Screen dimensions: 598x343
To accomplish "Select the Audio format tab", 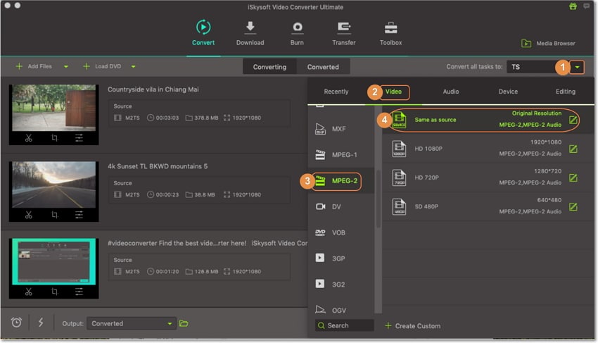I will click(x=451, y=92).
